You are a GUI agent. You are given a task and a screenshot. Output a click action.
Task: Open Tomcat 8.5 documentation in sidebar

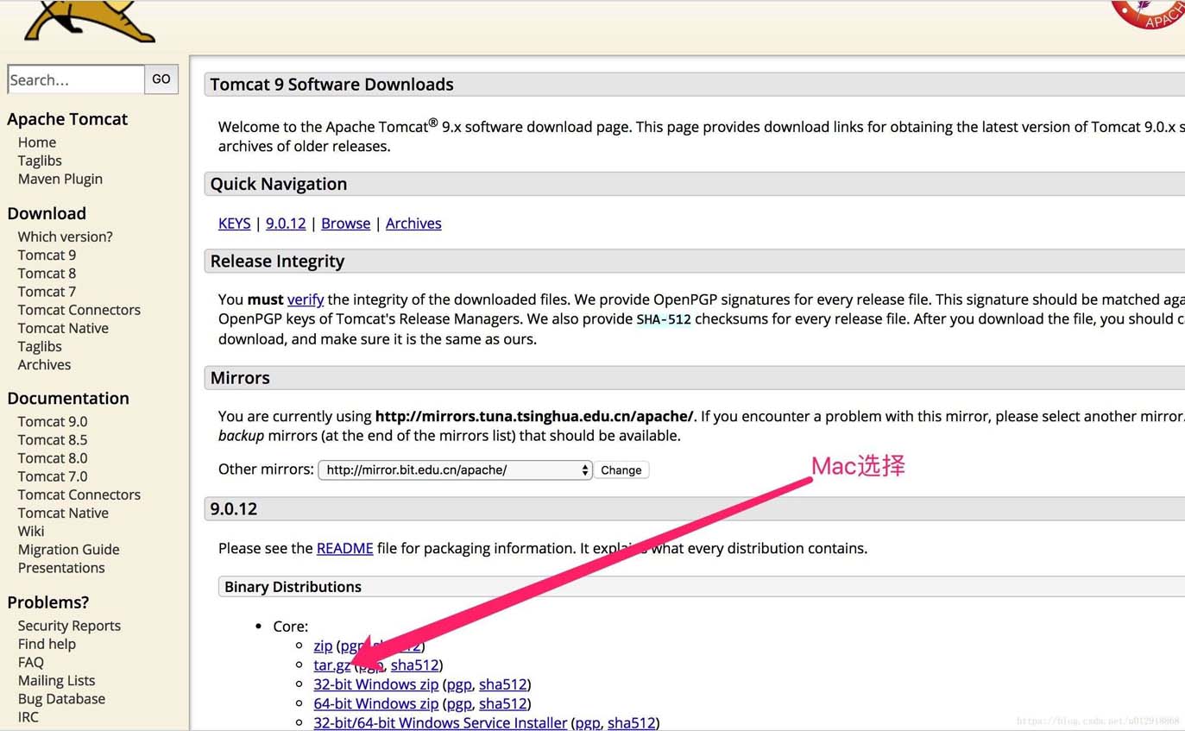[x=53, y=440]
